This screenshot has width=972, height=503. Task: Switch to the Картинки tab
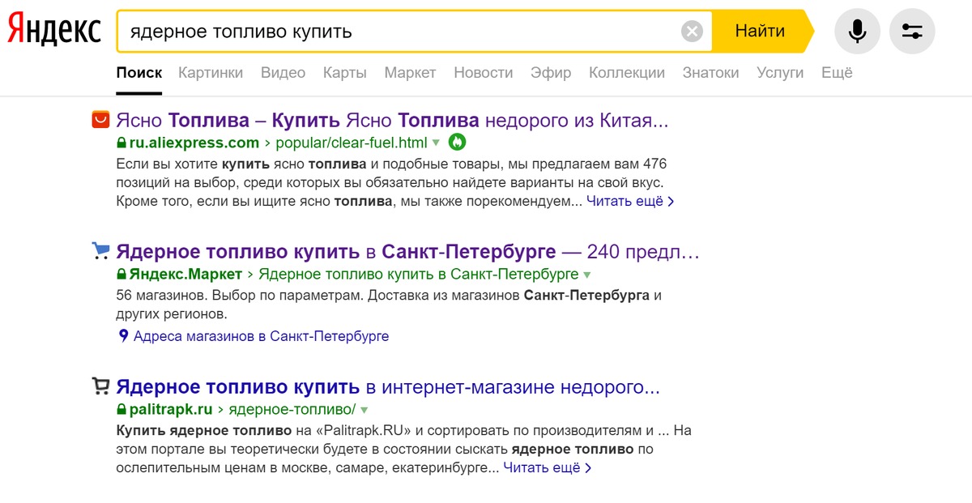click(x=211, y=73)
